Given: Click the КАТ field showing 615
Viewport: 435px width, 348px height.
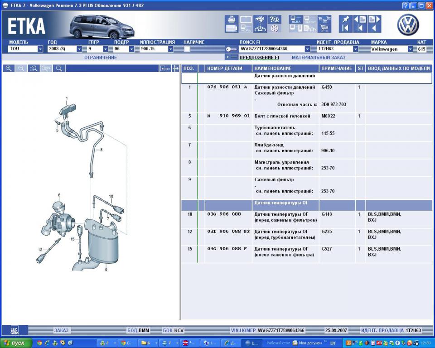Looking at the screenshot, I should pyautogui.click(x=421, y=49).
